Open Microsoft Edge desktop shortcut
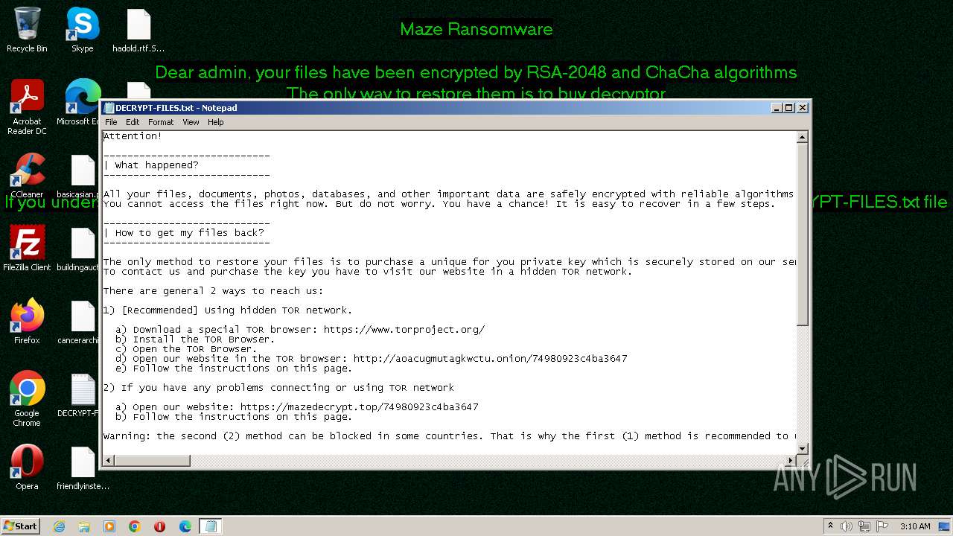 tap(83, 103)
